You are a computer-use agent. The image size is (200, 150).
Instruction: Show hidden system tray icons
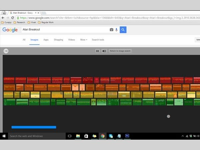183,136
